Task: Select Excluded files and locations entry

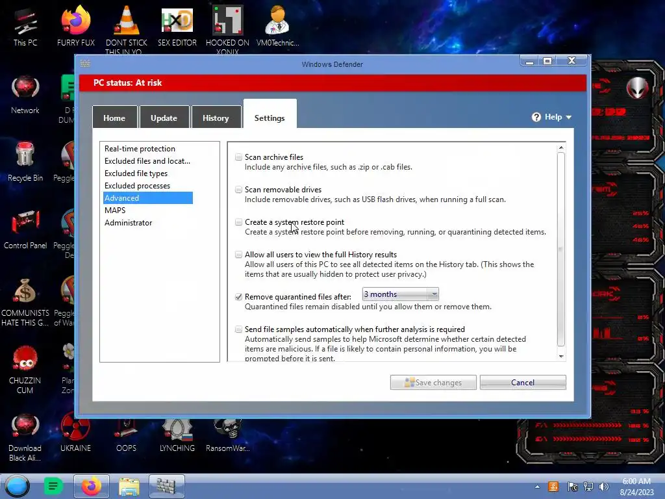Action: click(147, 161)
